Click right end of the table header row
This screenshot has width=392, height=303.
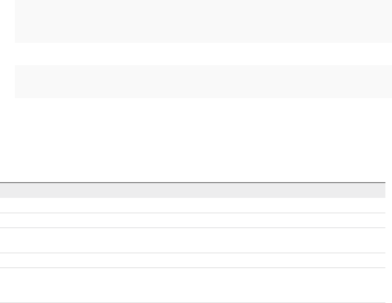click(380, 190)
